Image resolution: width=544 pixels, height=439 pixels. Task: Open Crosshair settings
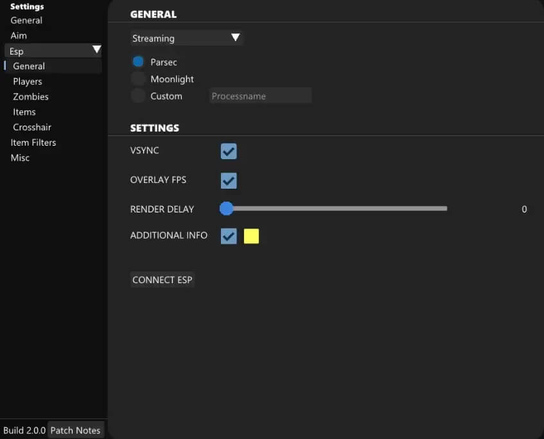32,128
